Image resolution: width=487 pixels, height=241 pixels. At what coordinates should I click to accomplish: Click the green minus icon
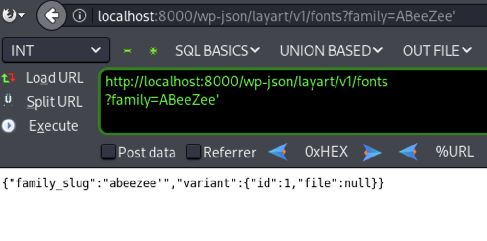(x=128, y=51)
